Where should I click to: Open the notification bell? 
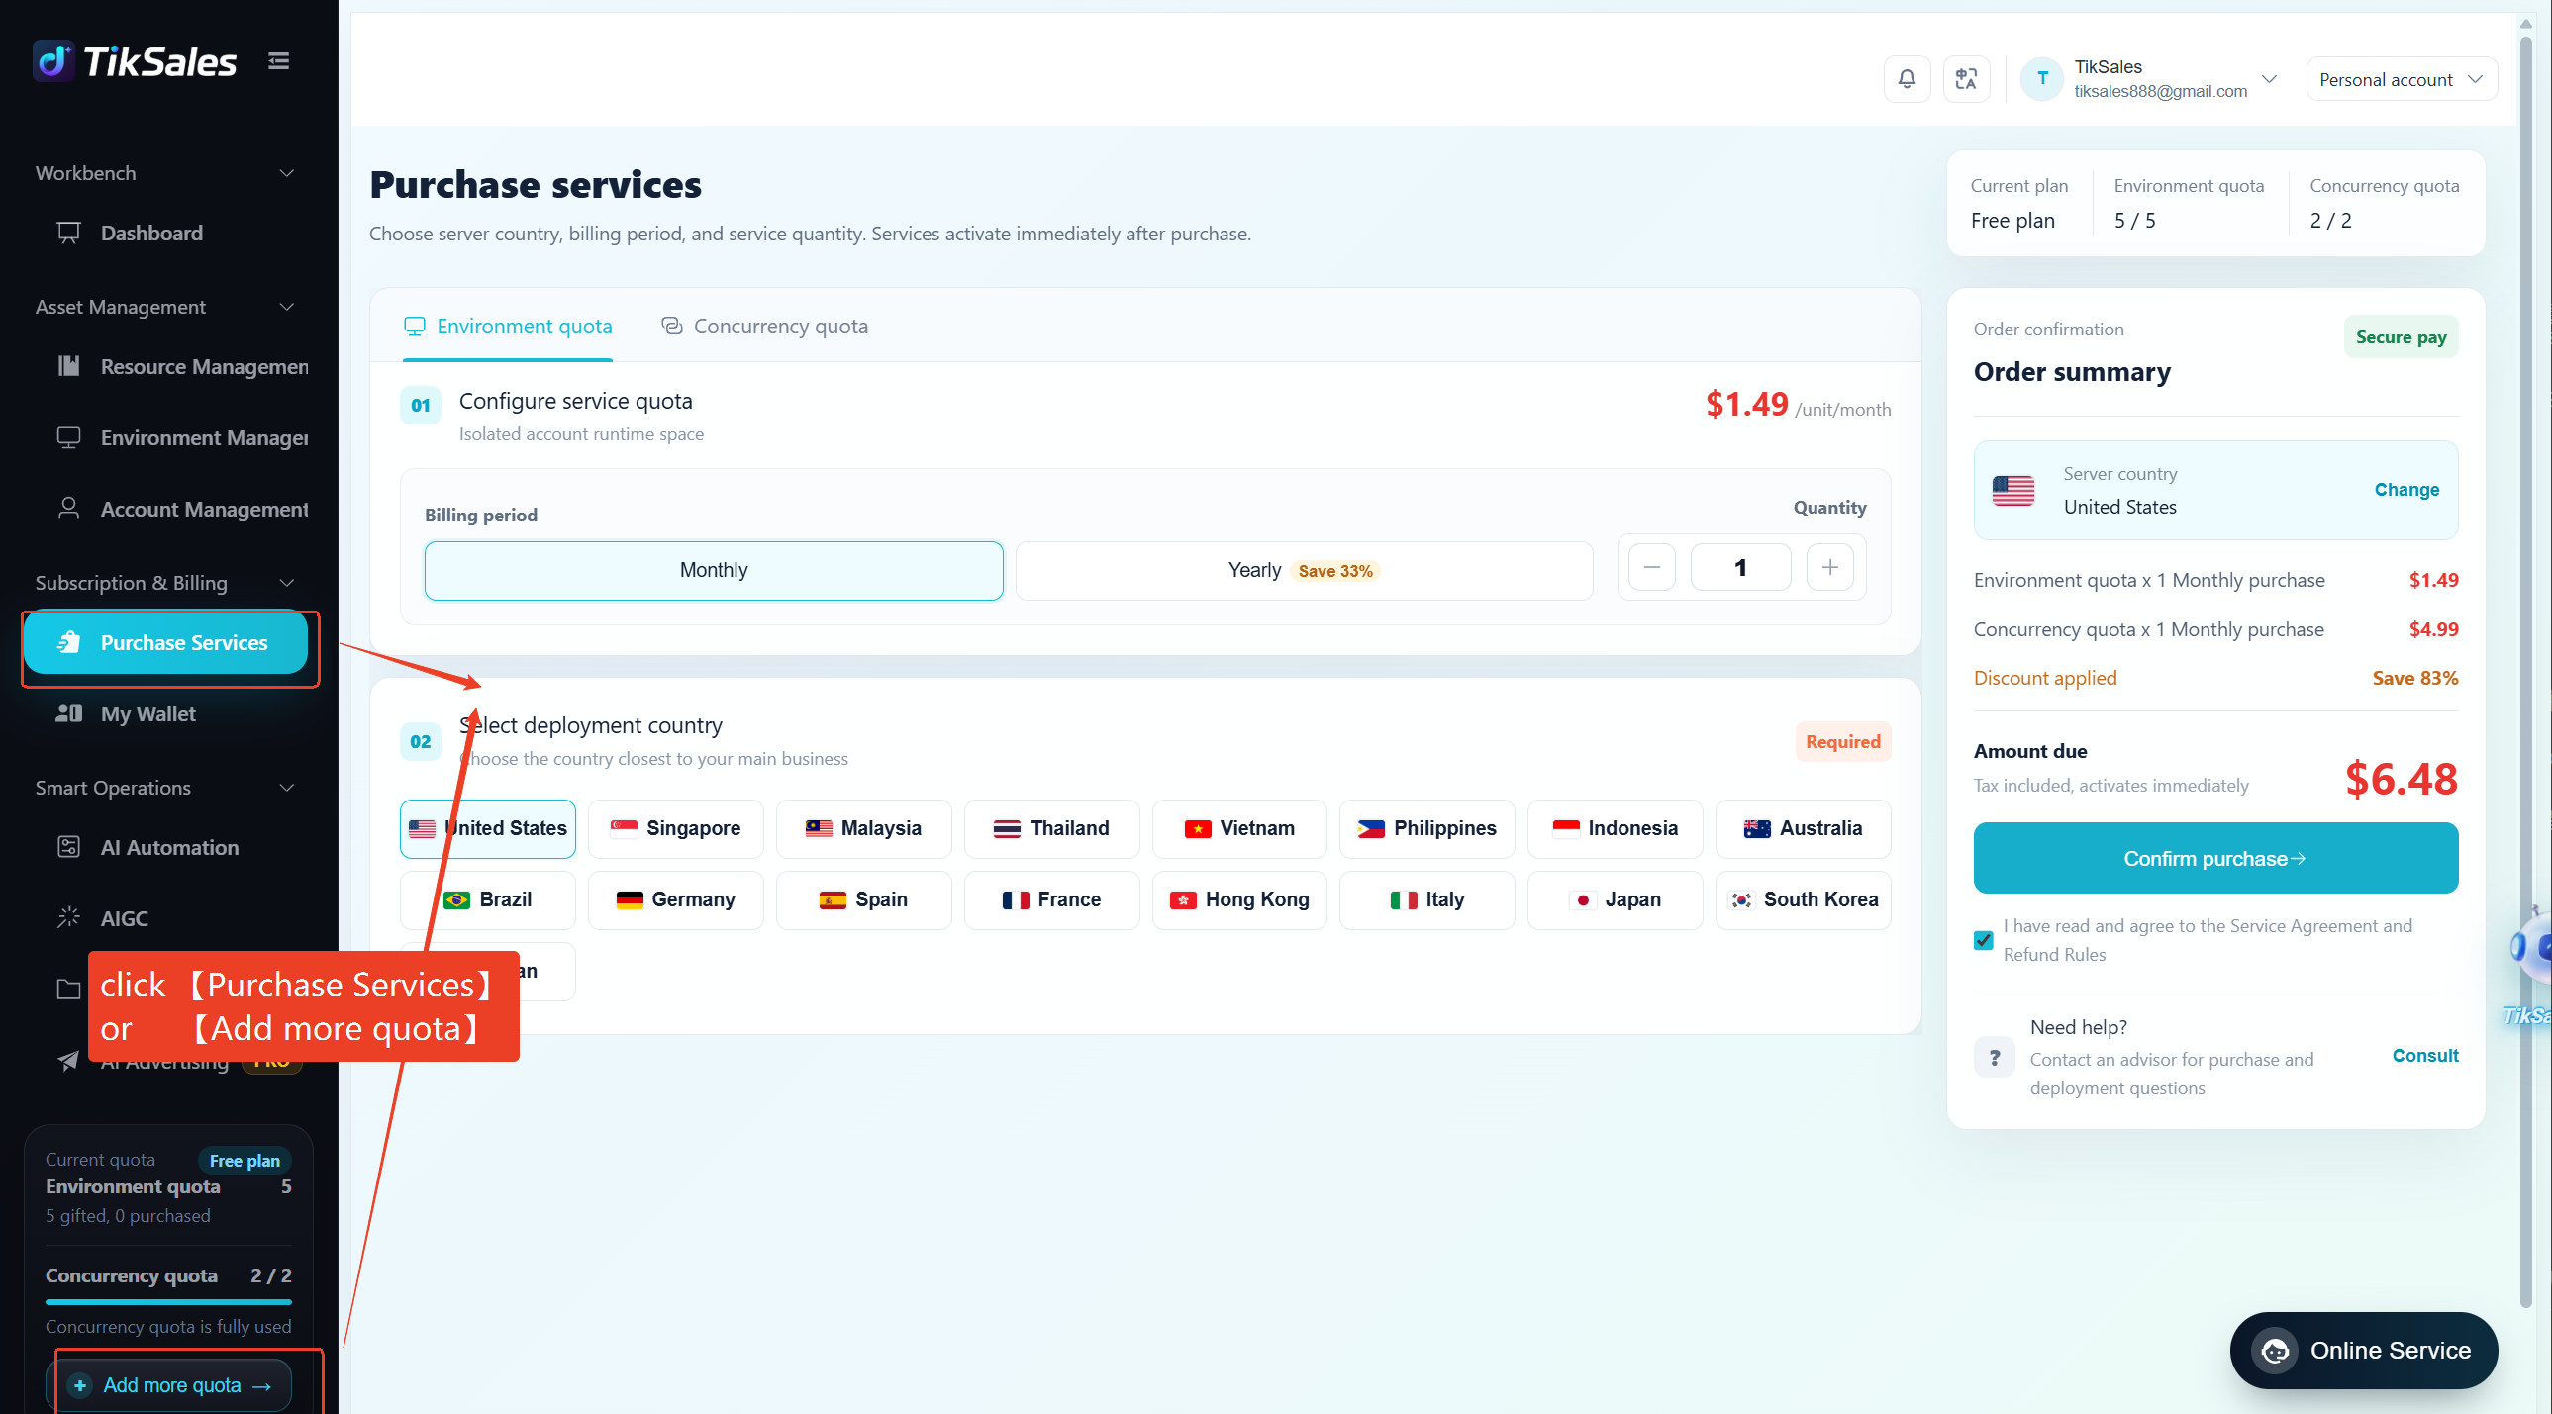click(1906, 79)
